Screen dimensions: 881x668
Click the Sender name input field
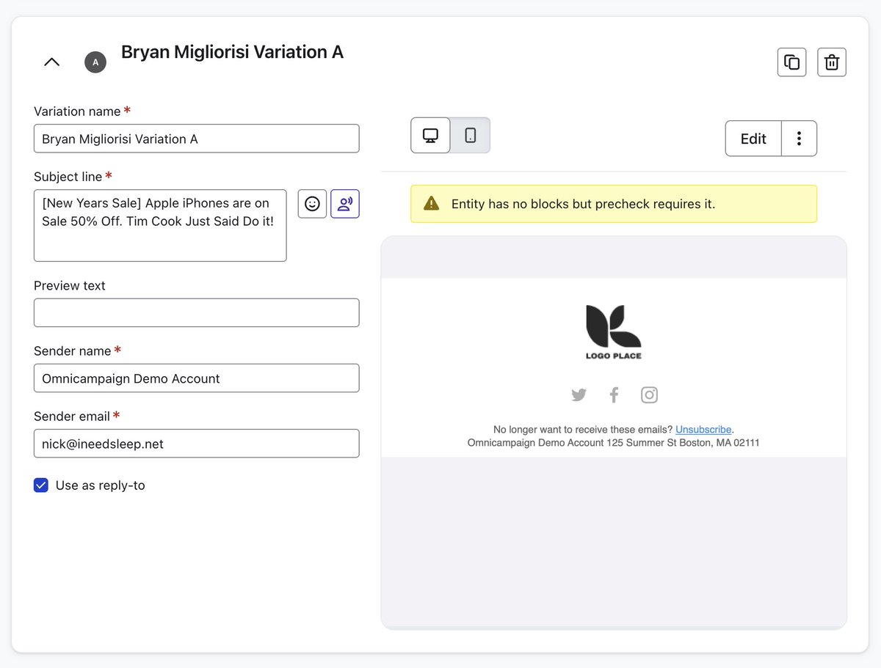[x=197, y=378]
